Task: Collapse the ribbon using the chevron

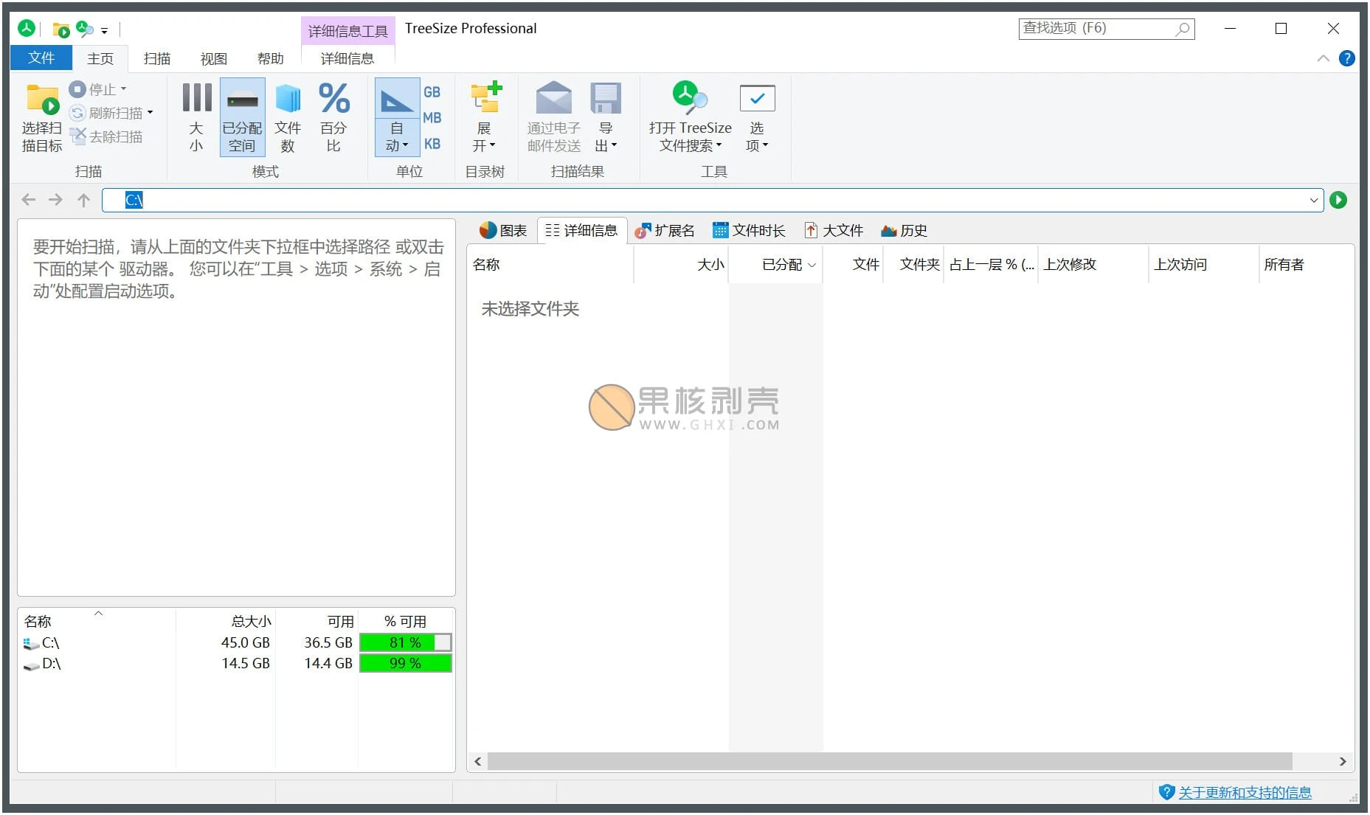Action: [x=1324, y=58]
